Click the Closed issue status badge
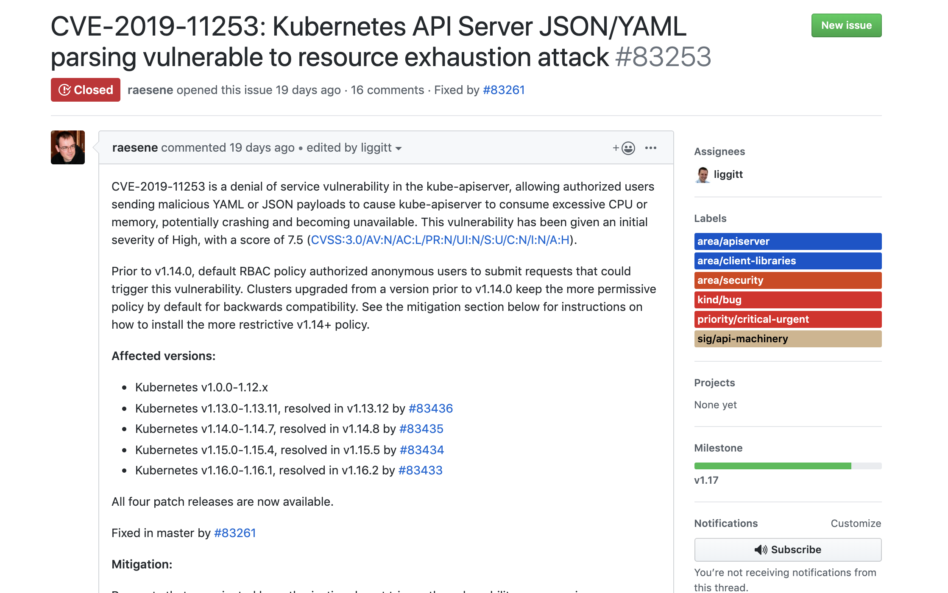The width and height of the screenshot is (948, 593). [x=86, y=90]
